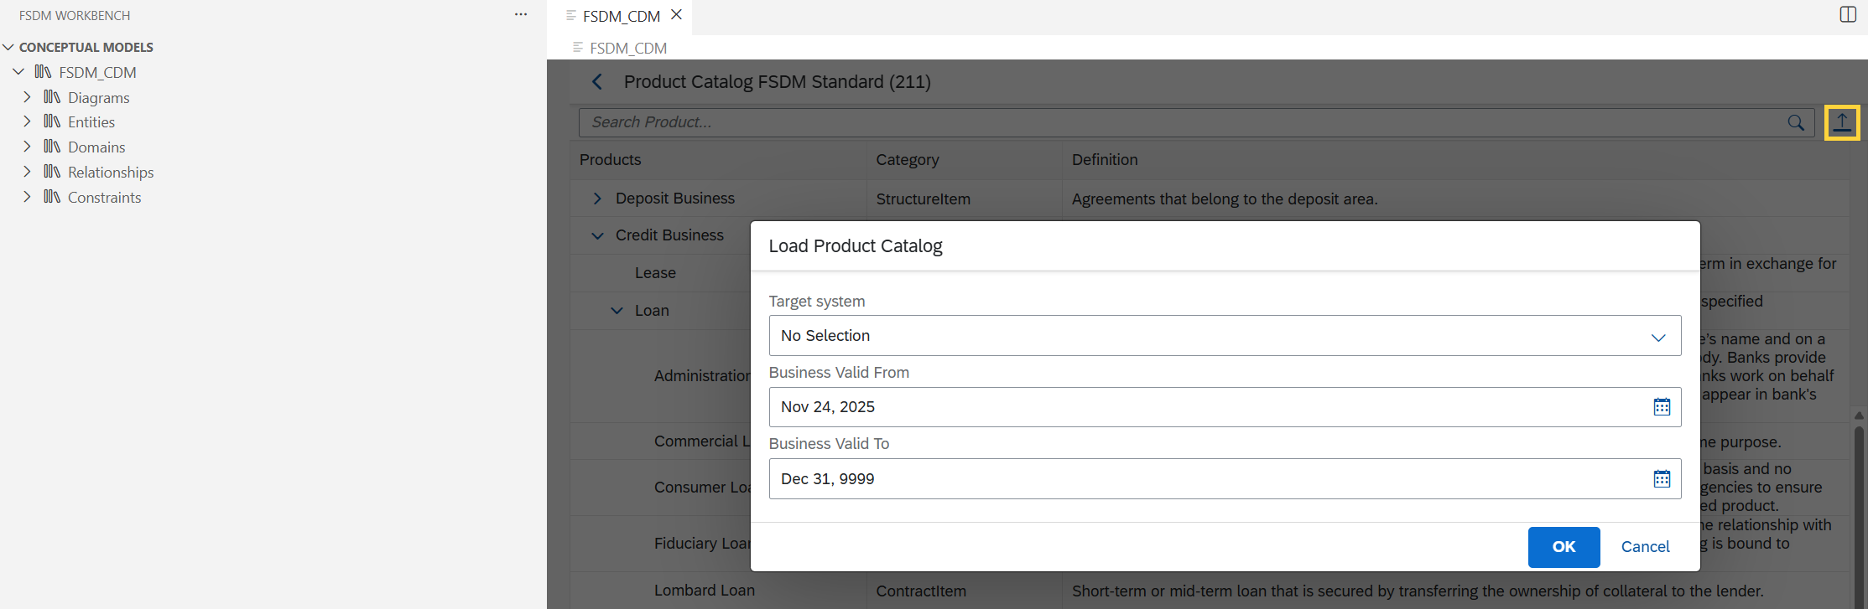This screenshot has width=1868, height=609.
Task: Open the Business Valid To calendar picker
Action: point(1662,479)
